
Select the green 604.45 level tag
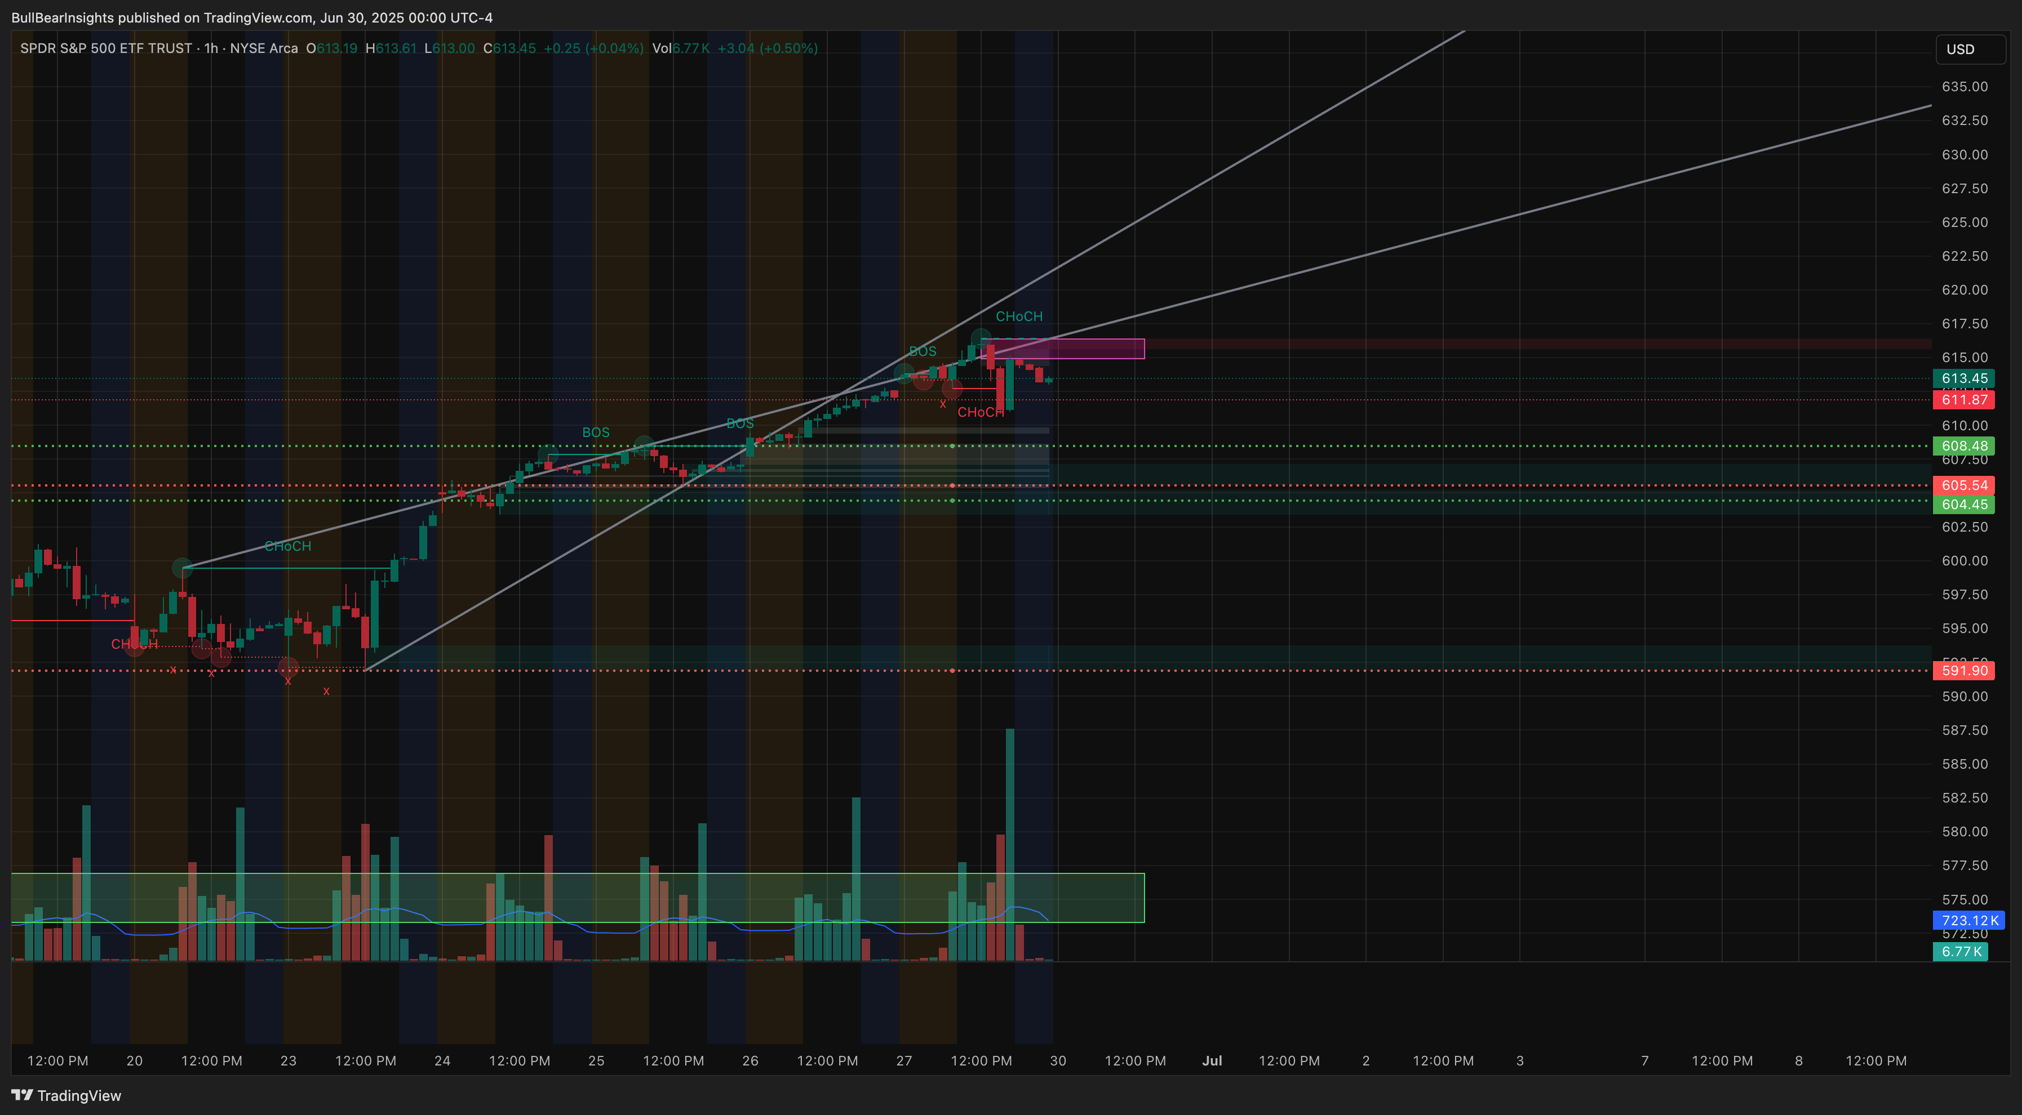[1964, 505]
